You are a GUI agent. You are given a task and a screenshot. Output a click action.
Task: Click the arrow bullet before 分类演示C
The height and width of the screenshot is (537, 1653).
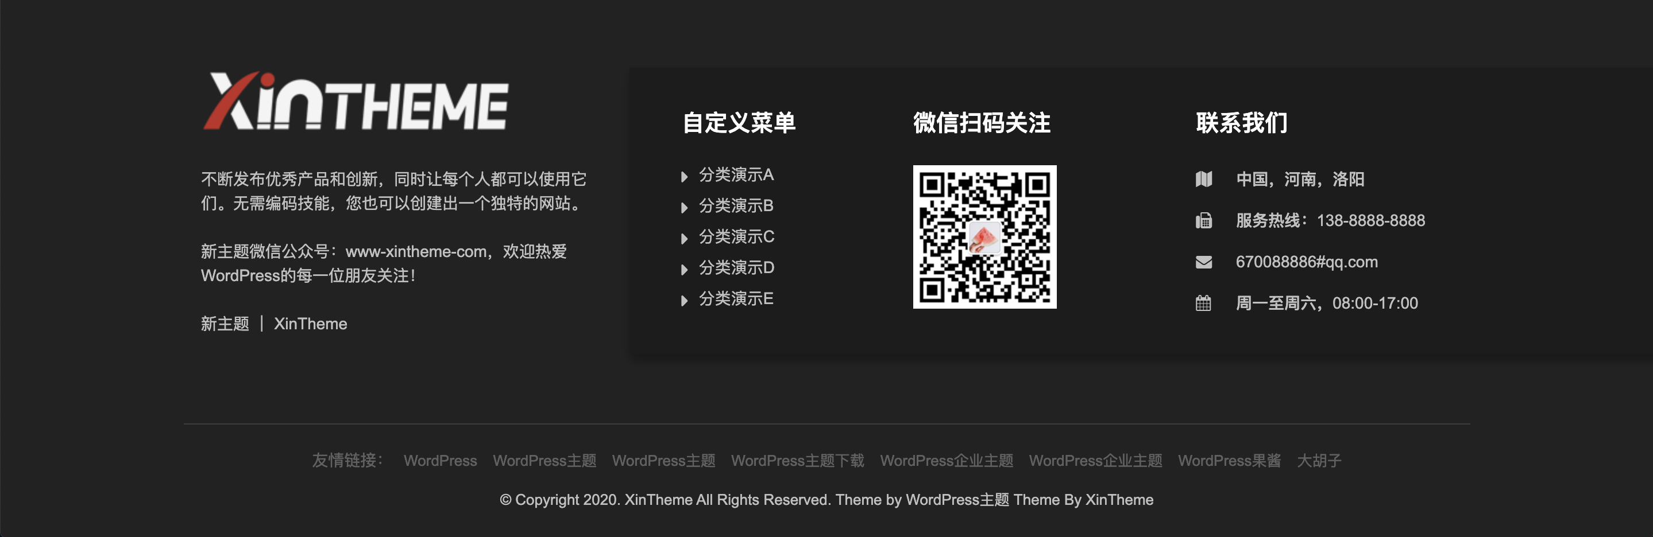point(684,239)
